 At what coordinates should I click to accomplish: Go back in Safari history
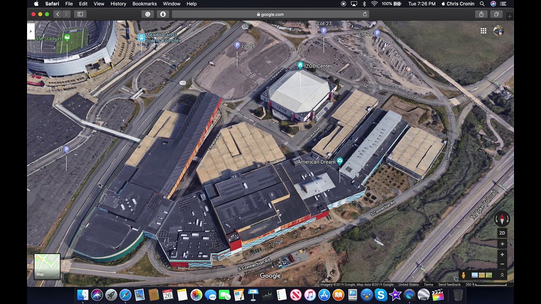58,14
